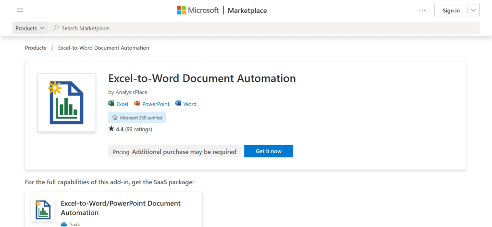Click the search magnifier icon
The image size is (492, 227).
coord(56,28)
